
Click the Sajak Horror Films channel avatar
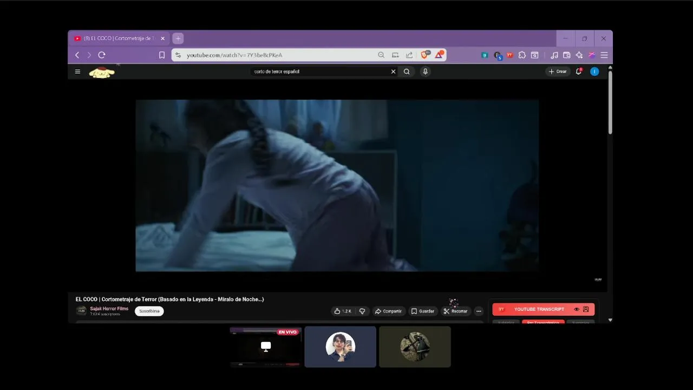tap(81, 311)
